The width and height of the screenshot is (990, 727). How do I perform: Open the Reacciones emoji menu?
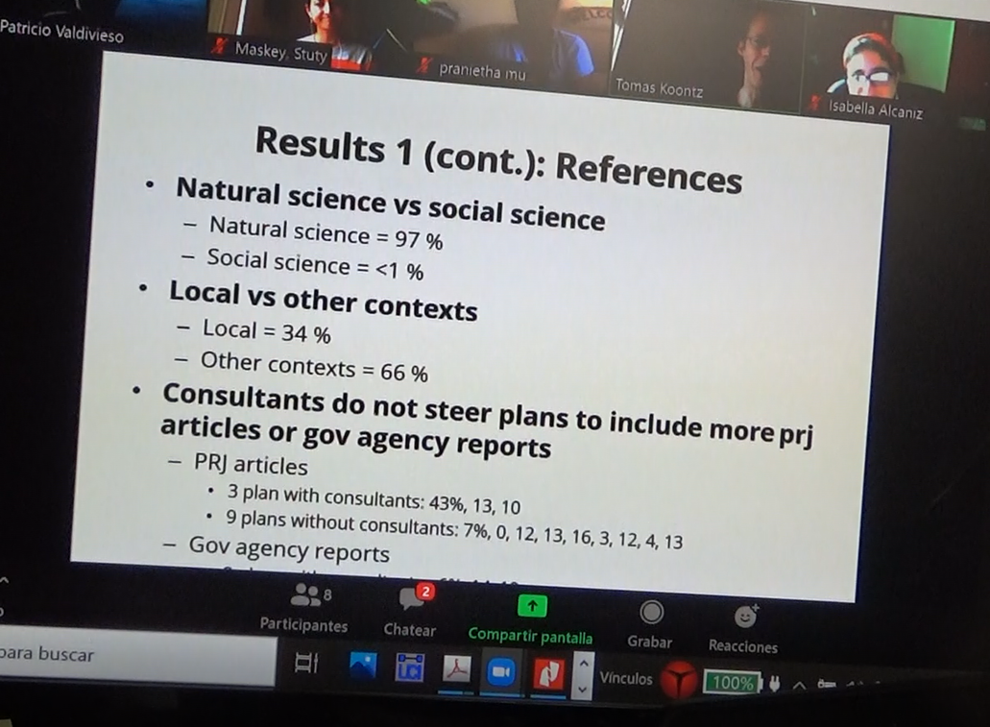pyautogui.click(x=744, y=628)
